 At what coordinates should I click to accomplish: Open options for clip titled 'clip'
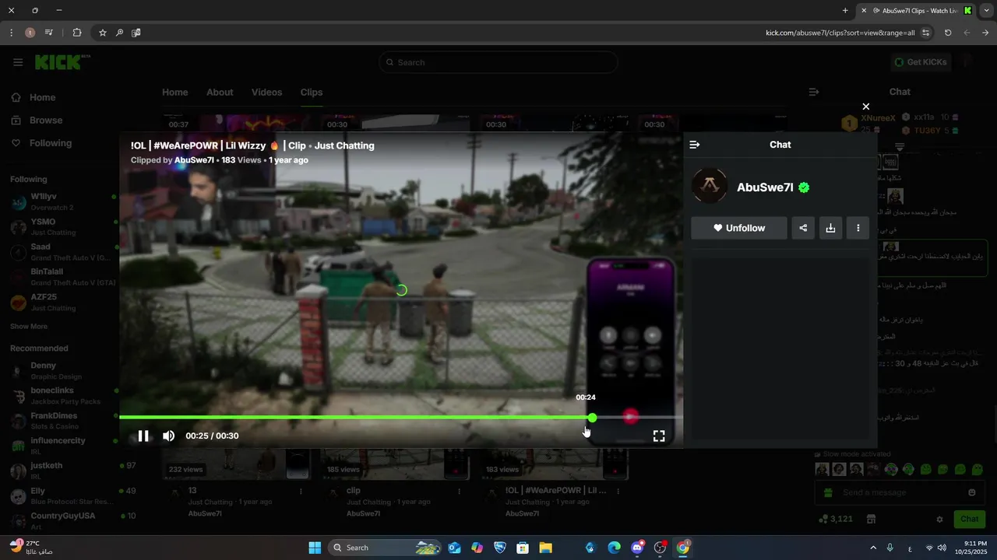point(460,492)
